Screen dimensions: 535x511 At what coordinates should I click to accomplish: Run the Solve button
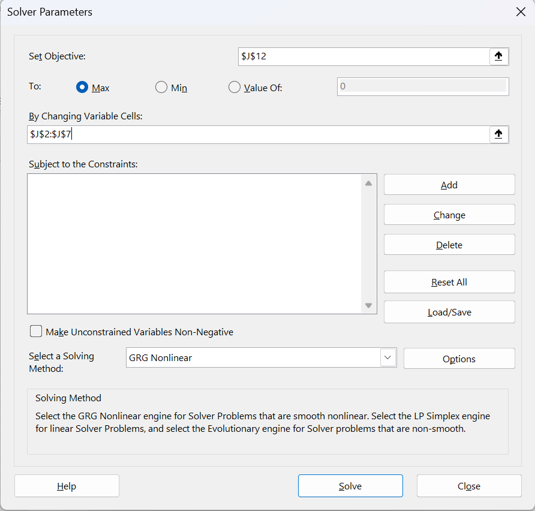[x=350, y=486]
